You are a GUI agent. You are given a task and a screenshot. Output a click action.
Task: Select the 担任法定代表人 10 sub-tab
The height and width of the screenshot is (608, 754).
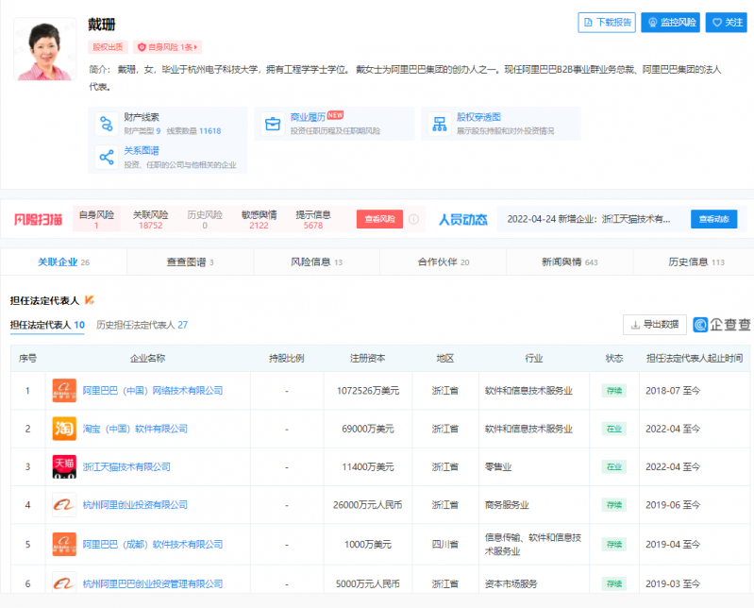(47, 325)
